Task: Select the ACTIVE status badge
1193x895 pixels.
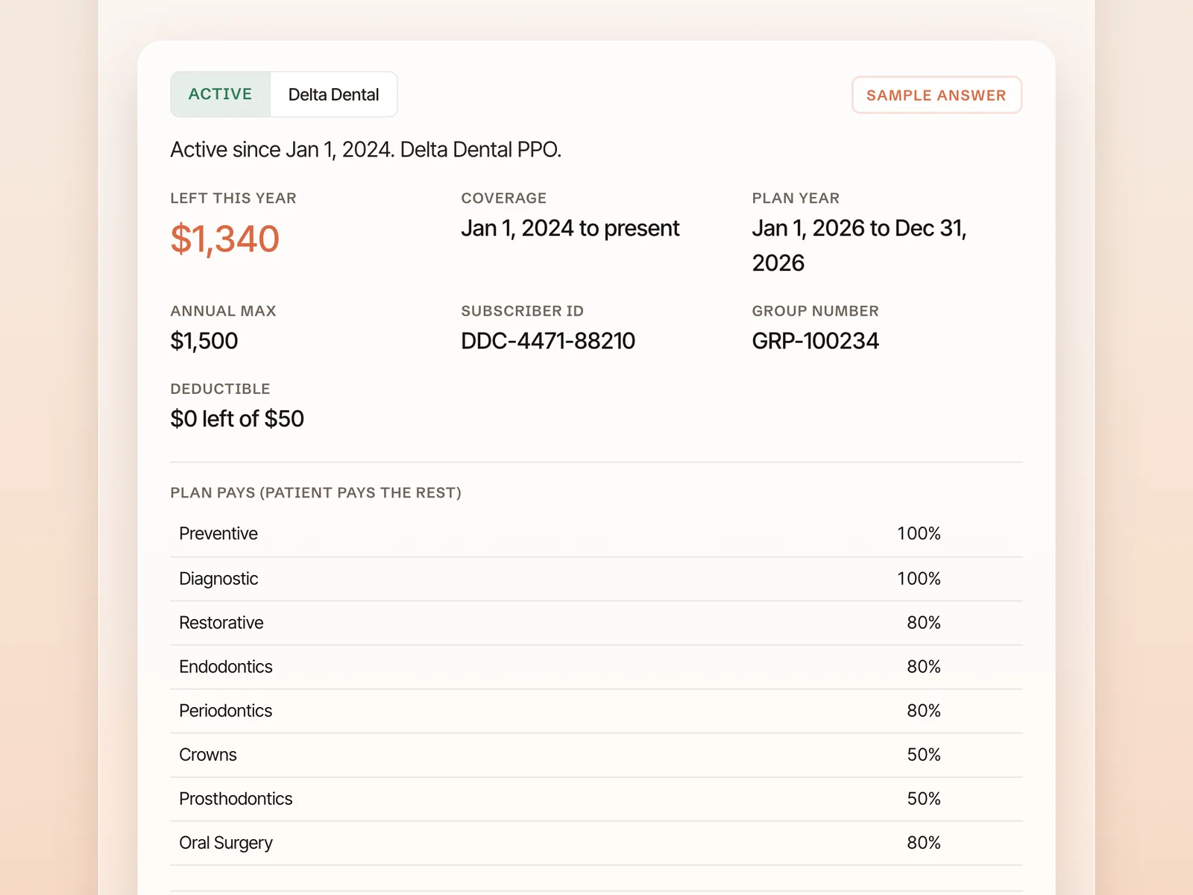Action: (x=220, y=95)
